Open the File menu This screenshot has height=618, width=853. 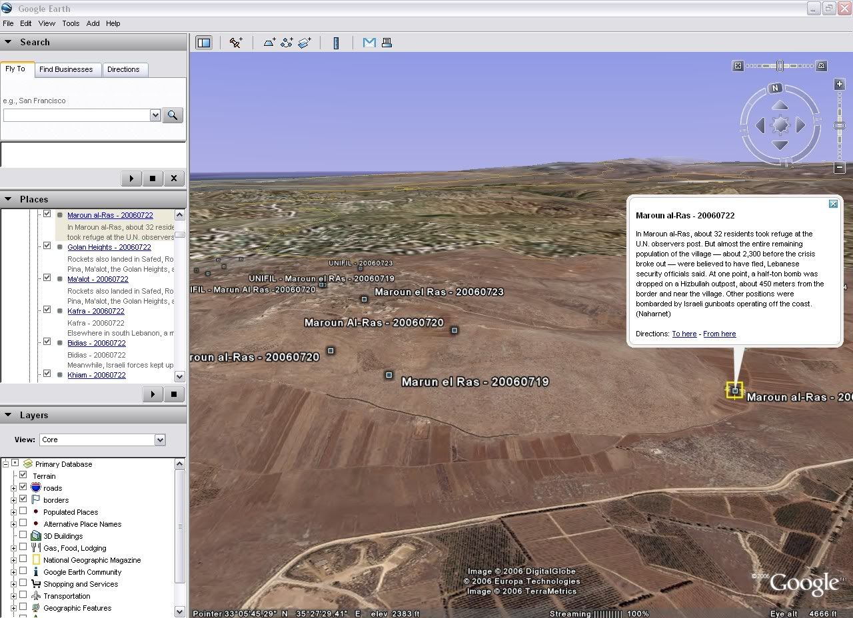click(8, 23)
